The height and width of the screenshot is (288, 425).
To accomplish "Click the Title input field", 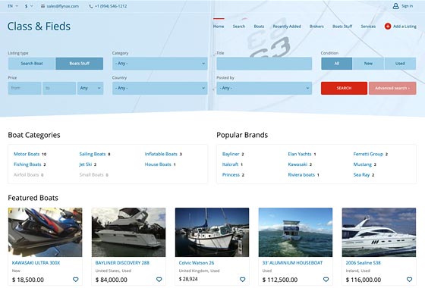I will tap(264, 64).
